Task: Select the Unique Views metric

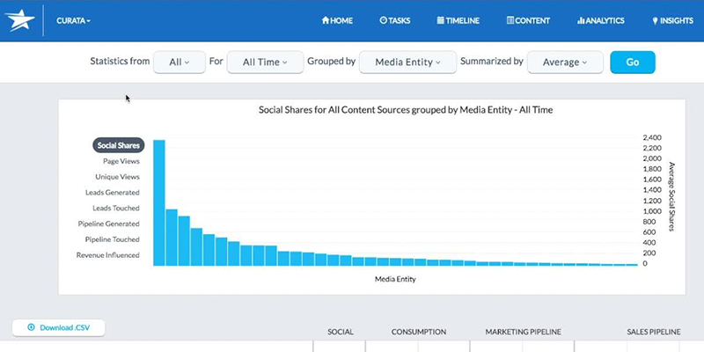Action: pyautogui.click(x=118, y=177)
